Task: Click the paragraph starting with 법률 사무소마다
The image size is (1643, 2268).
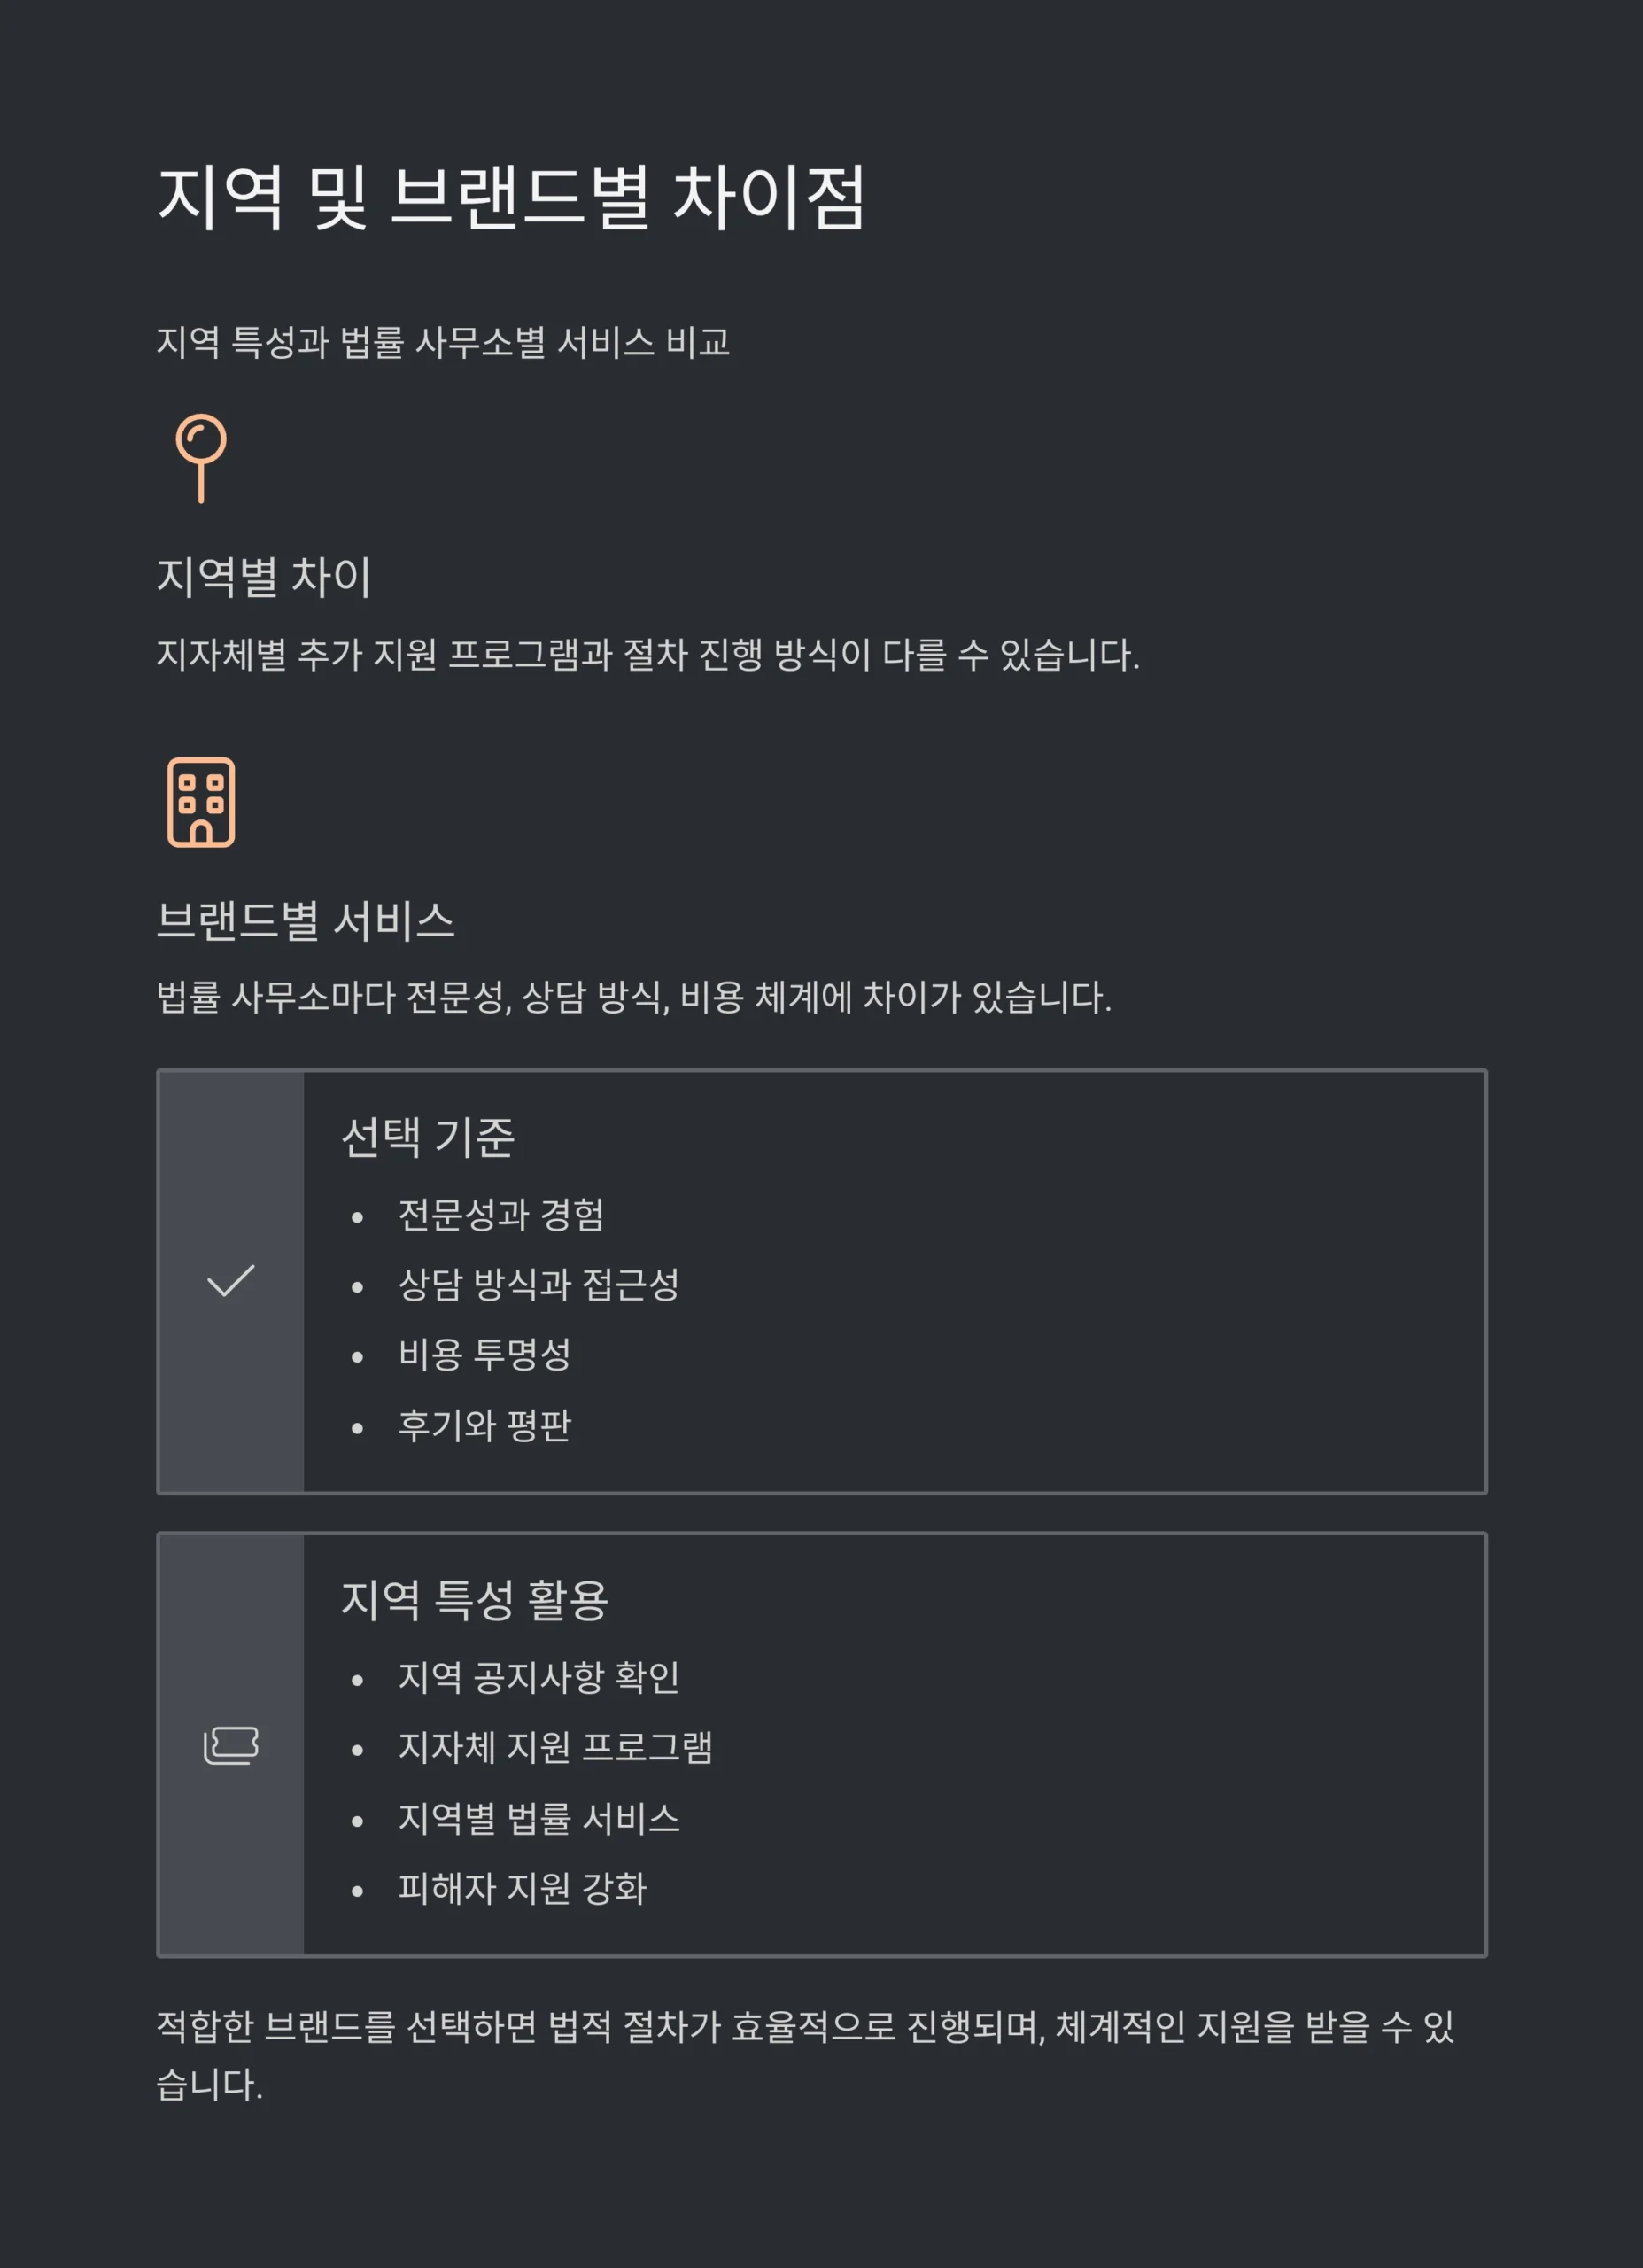Action: click(634, 997)
